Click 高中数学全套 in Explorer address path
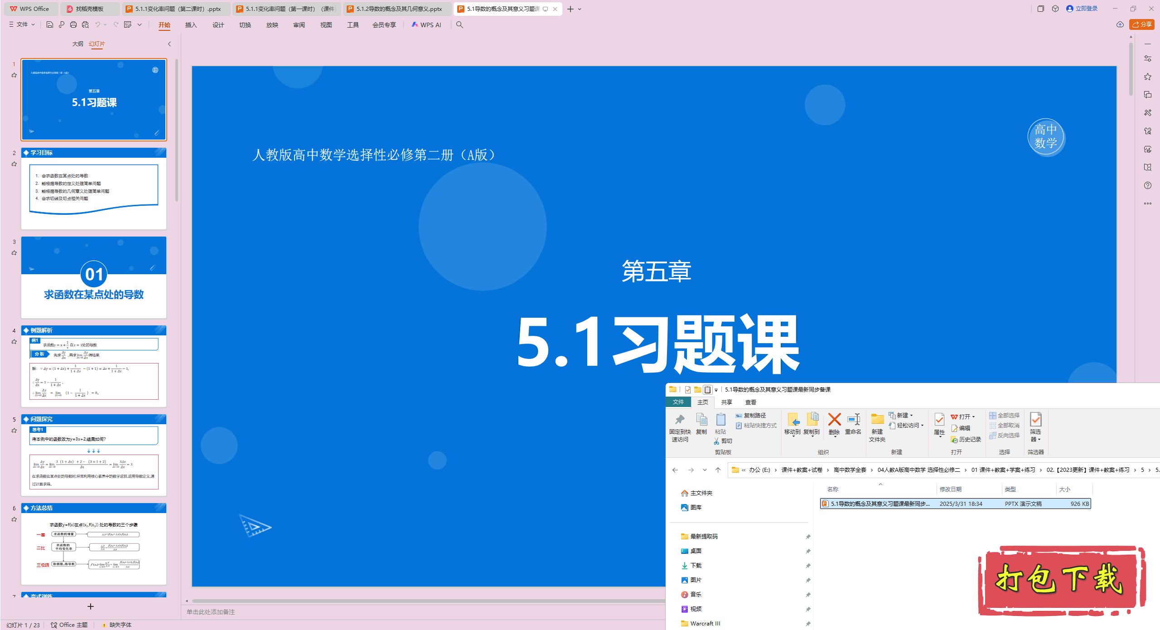The height and width of the screenshot is (630, 1160). pos(850,470)
